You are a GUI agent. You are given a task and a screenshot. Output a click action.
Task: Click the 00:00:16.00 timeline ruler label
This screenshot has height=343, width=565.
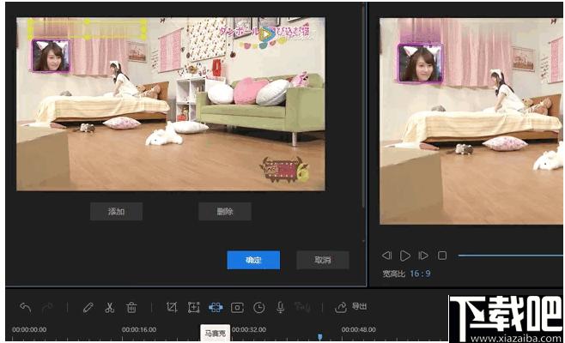139,329
